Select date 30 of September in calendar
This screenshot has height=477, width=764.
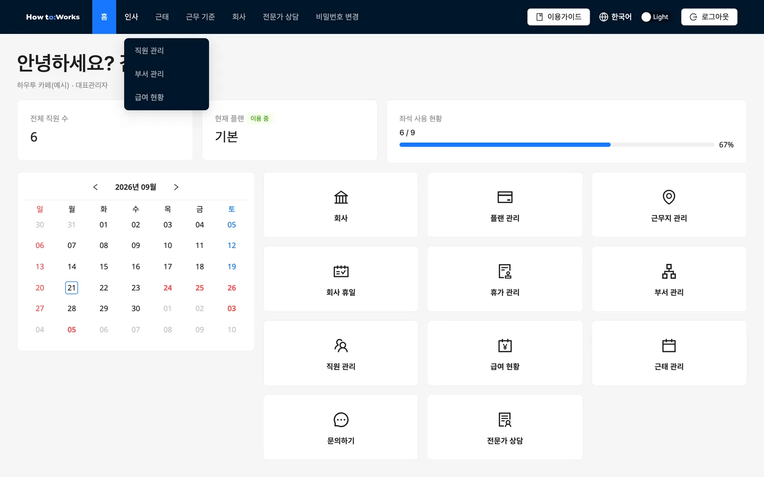pos(136,309)
